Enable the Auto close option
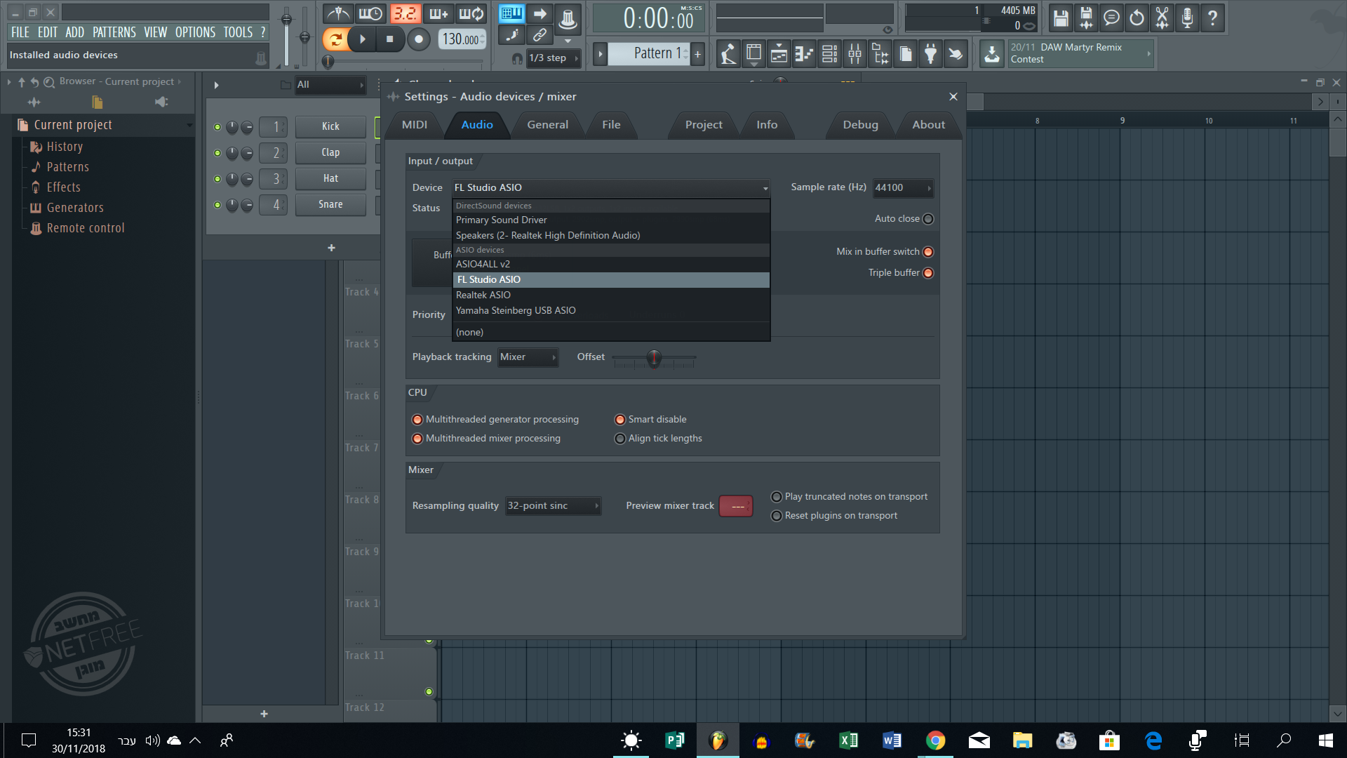The image size is (1347, 758). [x=928, y=219]
